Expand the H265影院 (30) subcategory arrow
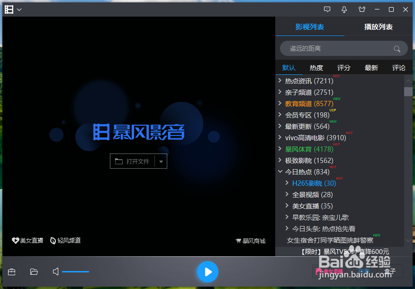The width and height of the screenshot is (415, 289). coord(287,182)
